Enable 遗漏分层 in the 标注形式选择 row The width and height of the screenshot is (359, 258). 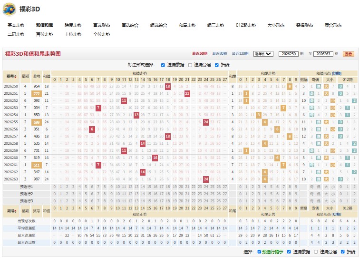[190, 65]
